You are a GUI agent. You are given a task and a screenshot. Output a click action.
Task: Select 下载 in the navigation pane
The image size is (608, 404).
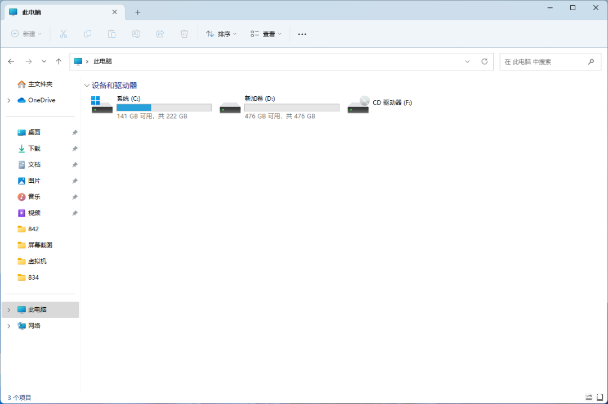pyautogui.click(x=34, y=149)
